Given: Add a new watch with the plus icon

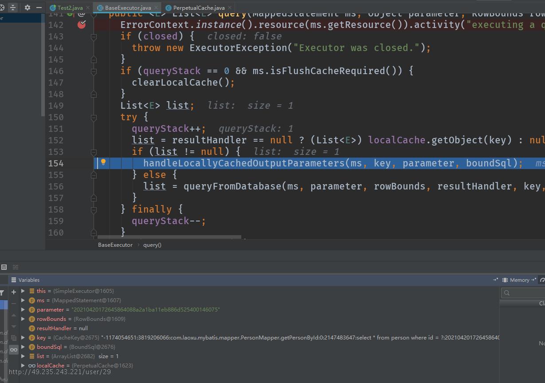Looking at the screenshot, I should coord(14,292).
